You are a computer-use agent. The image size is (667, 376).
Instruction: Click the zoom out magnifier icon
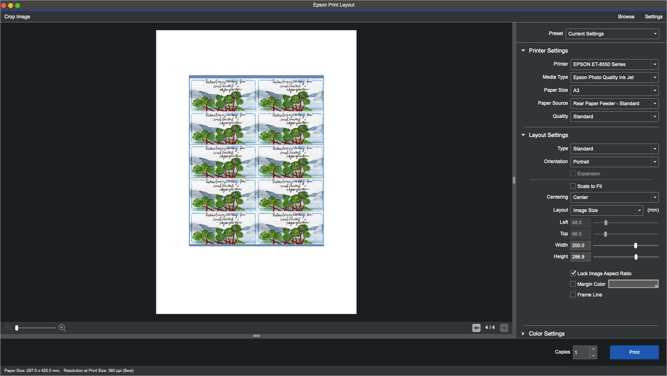[x=8, y=328]
